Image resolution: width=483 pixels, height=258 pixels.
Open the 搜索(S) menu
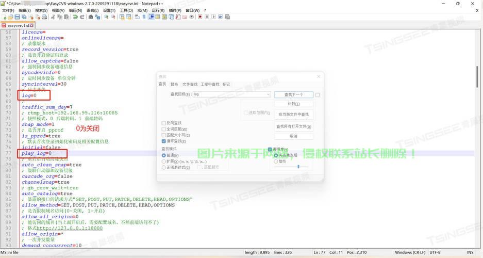click(41, 10)
